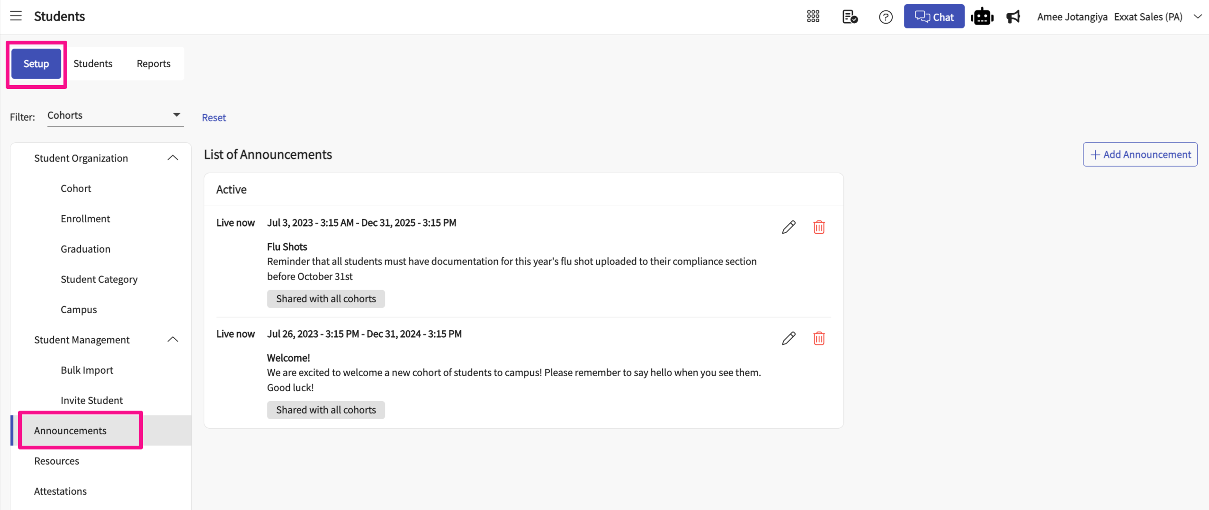Edit the Welcome! announcement with pencil

click(788, 338)
